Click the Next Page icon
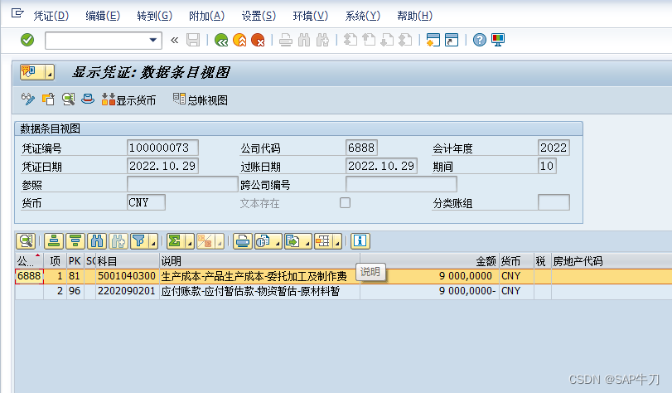Screen dimensions: 672x393 point(387,40)
